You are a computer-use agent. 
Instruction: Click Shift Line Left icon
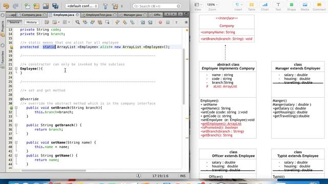tap(142, 22)
